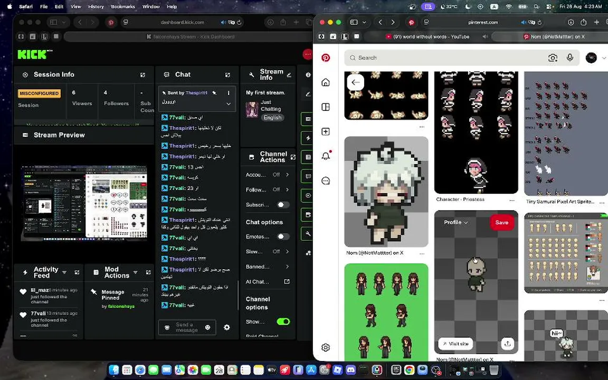608x380 pixels.
Task: Switch to world without words YouTube tab
Action: tap(426, 36)
